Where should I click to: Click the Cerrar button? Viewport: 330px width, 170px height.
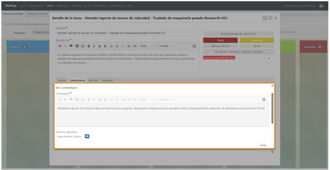(263, 145)
